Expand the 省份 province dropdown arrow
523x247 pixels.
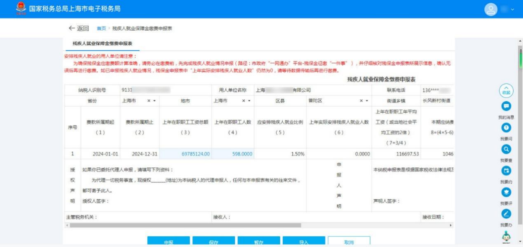tap(154, 101)
